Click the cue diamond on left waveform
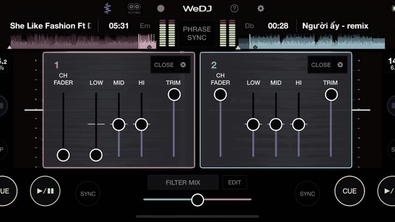Screen dimensions: 395x222 click(149, 47)
